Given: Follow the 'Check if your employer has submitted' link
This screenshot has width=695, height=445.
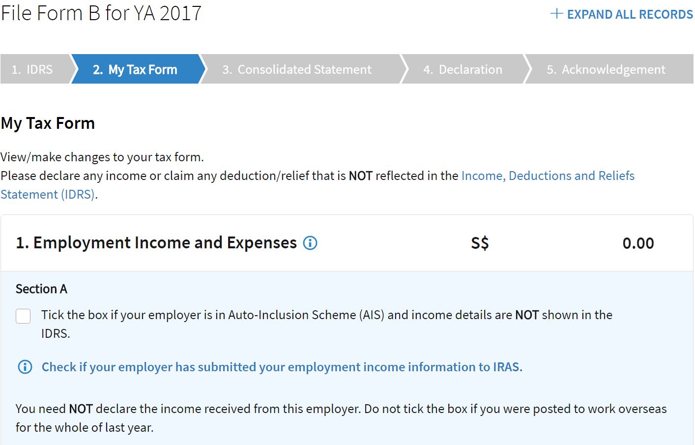Looking at the screenshot, I should point(282,367).
